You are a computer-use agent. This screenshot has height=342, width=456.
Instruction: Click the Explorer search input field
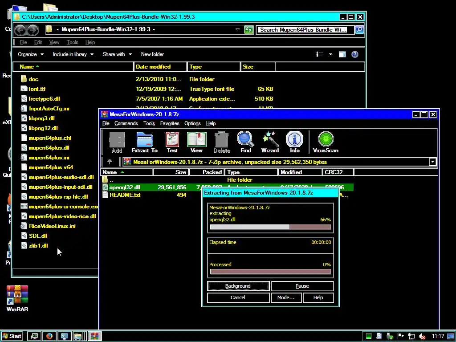(305, 30)
